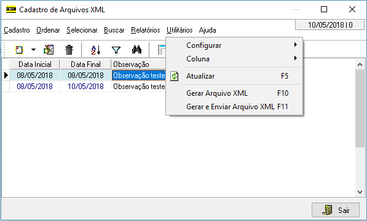Choose Gerar Arquivo XML F10 entry

pos(234,93)
